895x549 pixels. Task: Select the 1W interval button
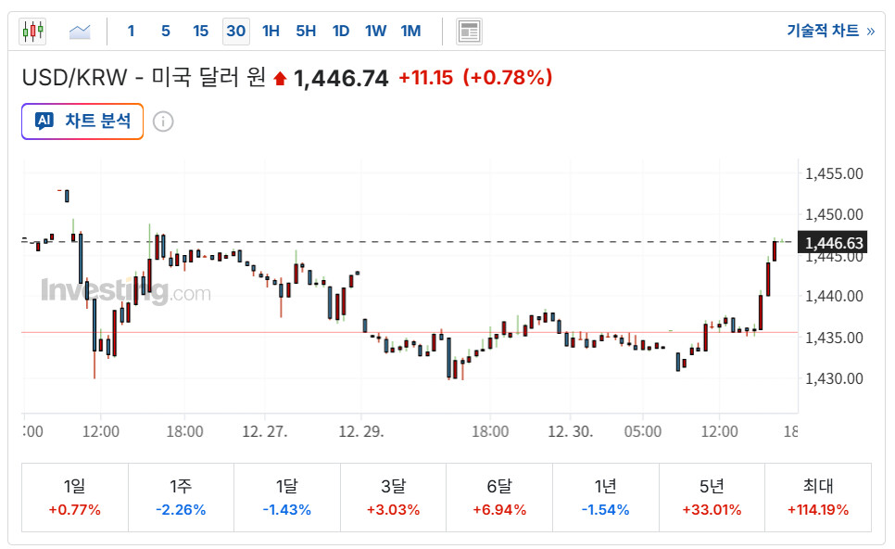pos(375,31)
